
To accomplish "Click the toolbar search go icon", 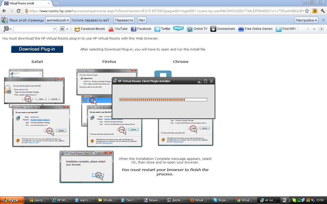I will click(62, 29).
